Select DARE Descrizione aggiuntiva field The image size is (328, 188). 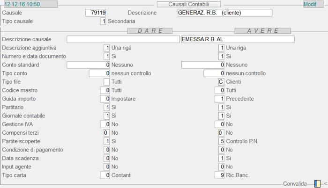(x=106, y=48)
